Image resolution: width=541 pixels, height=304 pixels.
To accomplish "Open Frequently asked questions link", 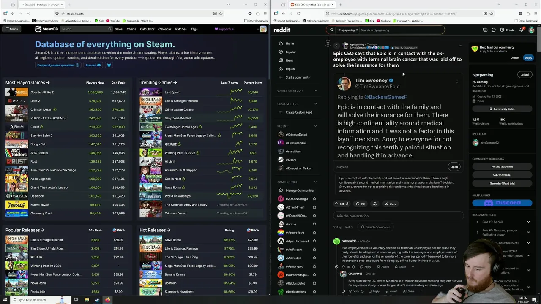I will point(58,65).
